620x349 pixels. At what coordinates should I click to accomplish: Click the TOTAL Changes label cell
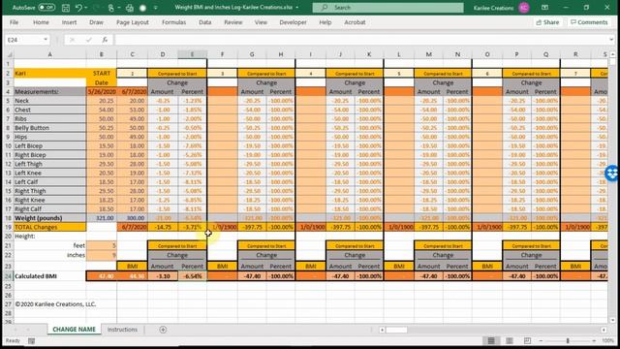49,227
